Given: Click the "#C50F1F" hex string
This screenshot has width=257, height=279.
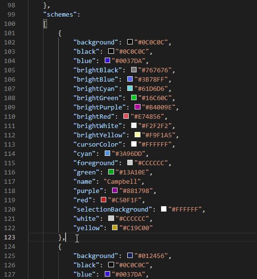Looking at the screenshot, I should (x=125, y=200).
